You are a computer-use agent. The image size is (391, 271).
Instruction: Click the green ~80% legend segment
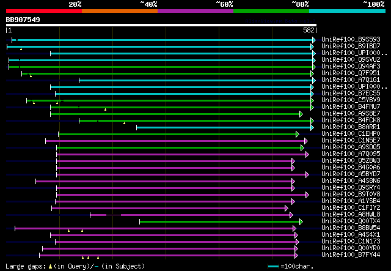(x=271, y=11)
